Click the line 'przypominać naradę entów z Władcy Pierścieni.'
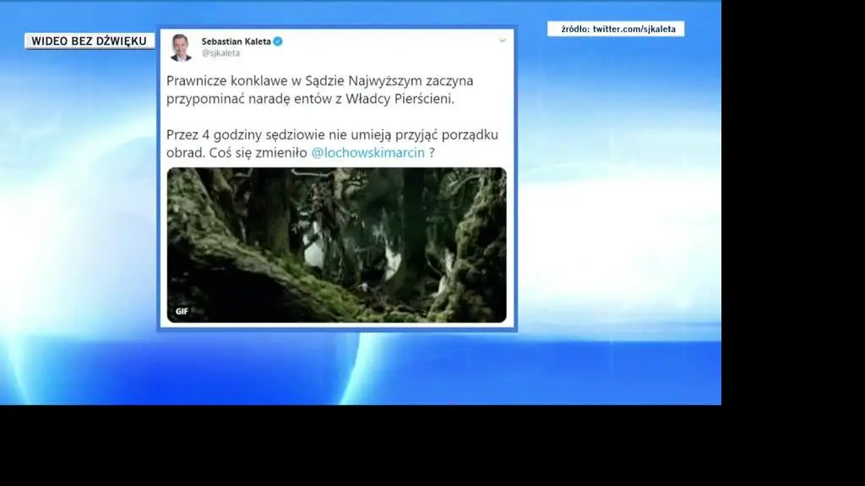This screenshot has width=865, height=486. 311,99
